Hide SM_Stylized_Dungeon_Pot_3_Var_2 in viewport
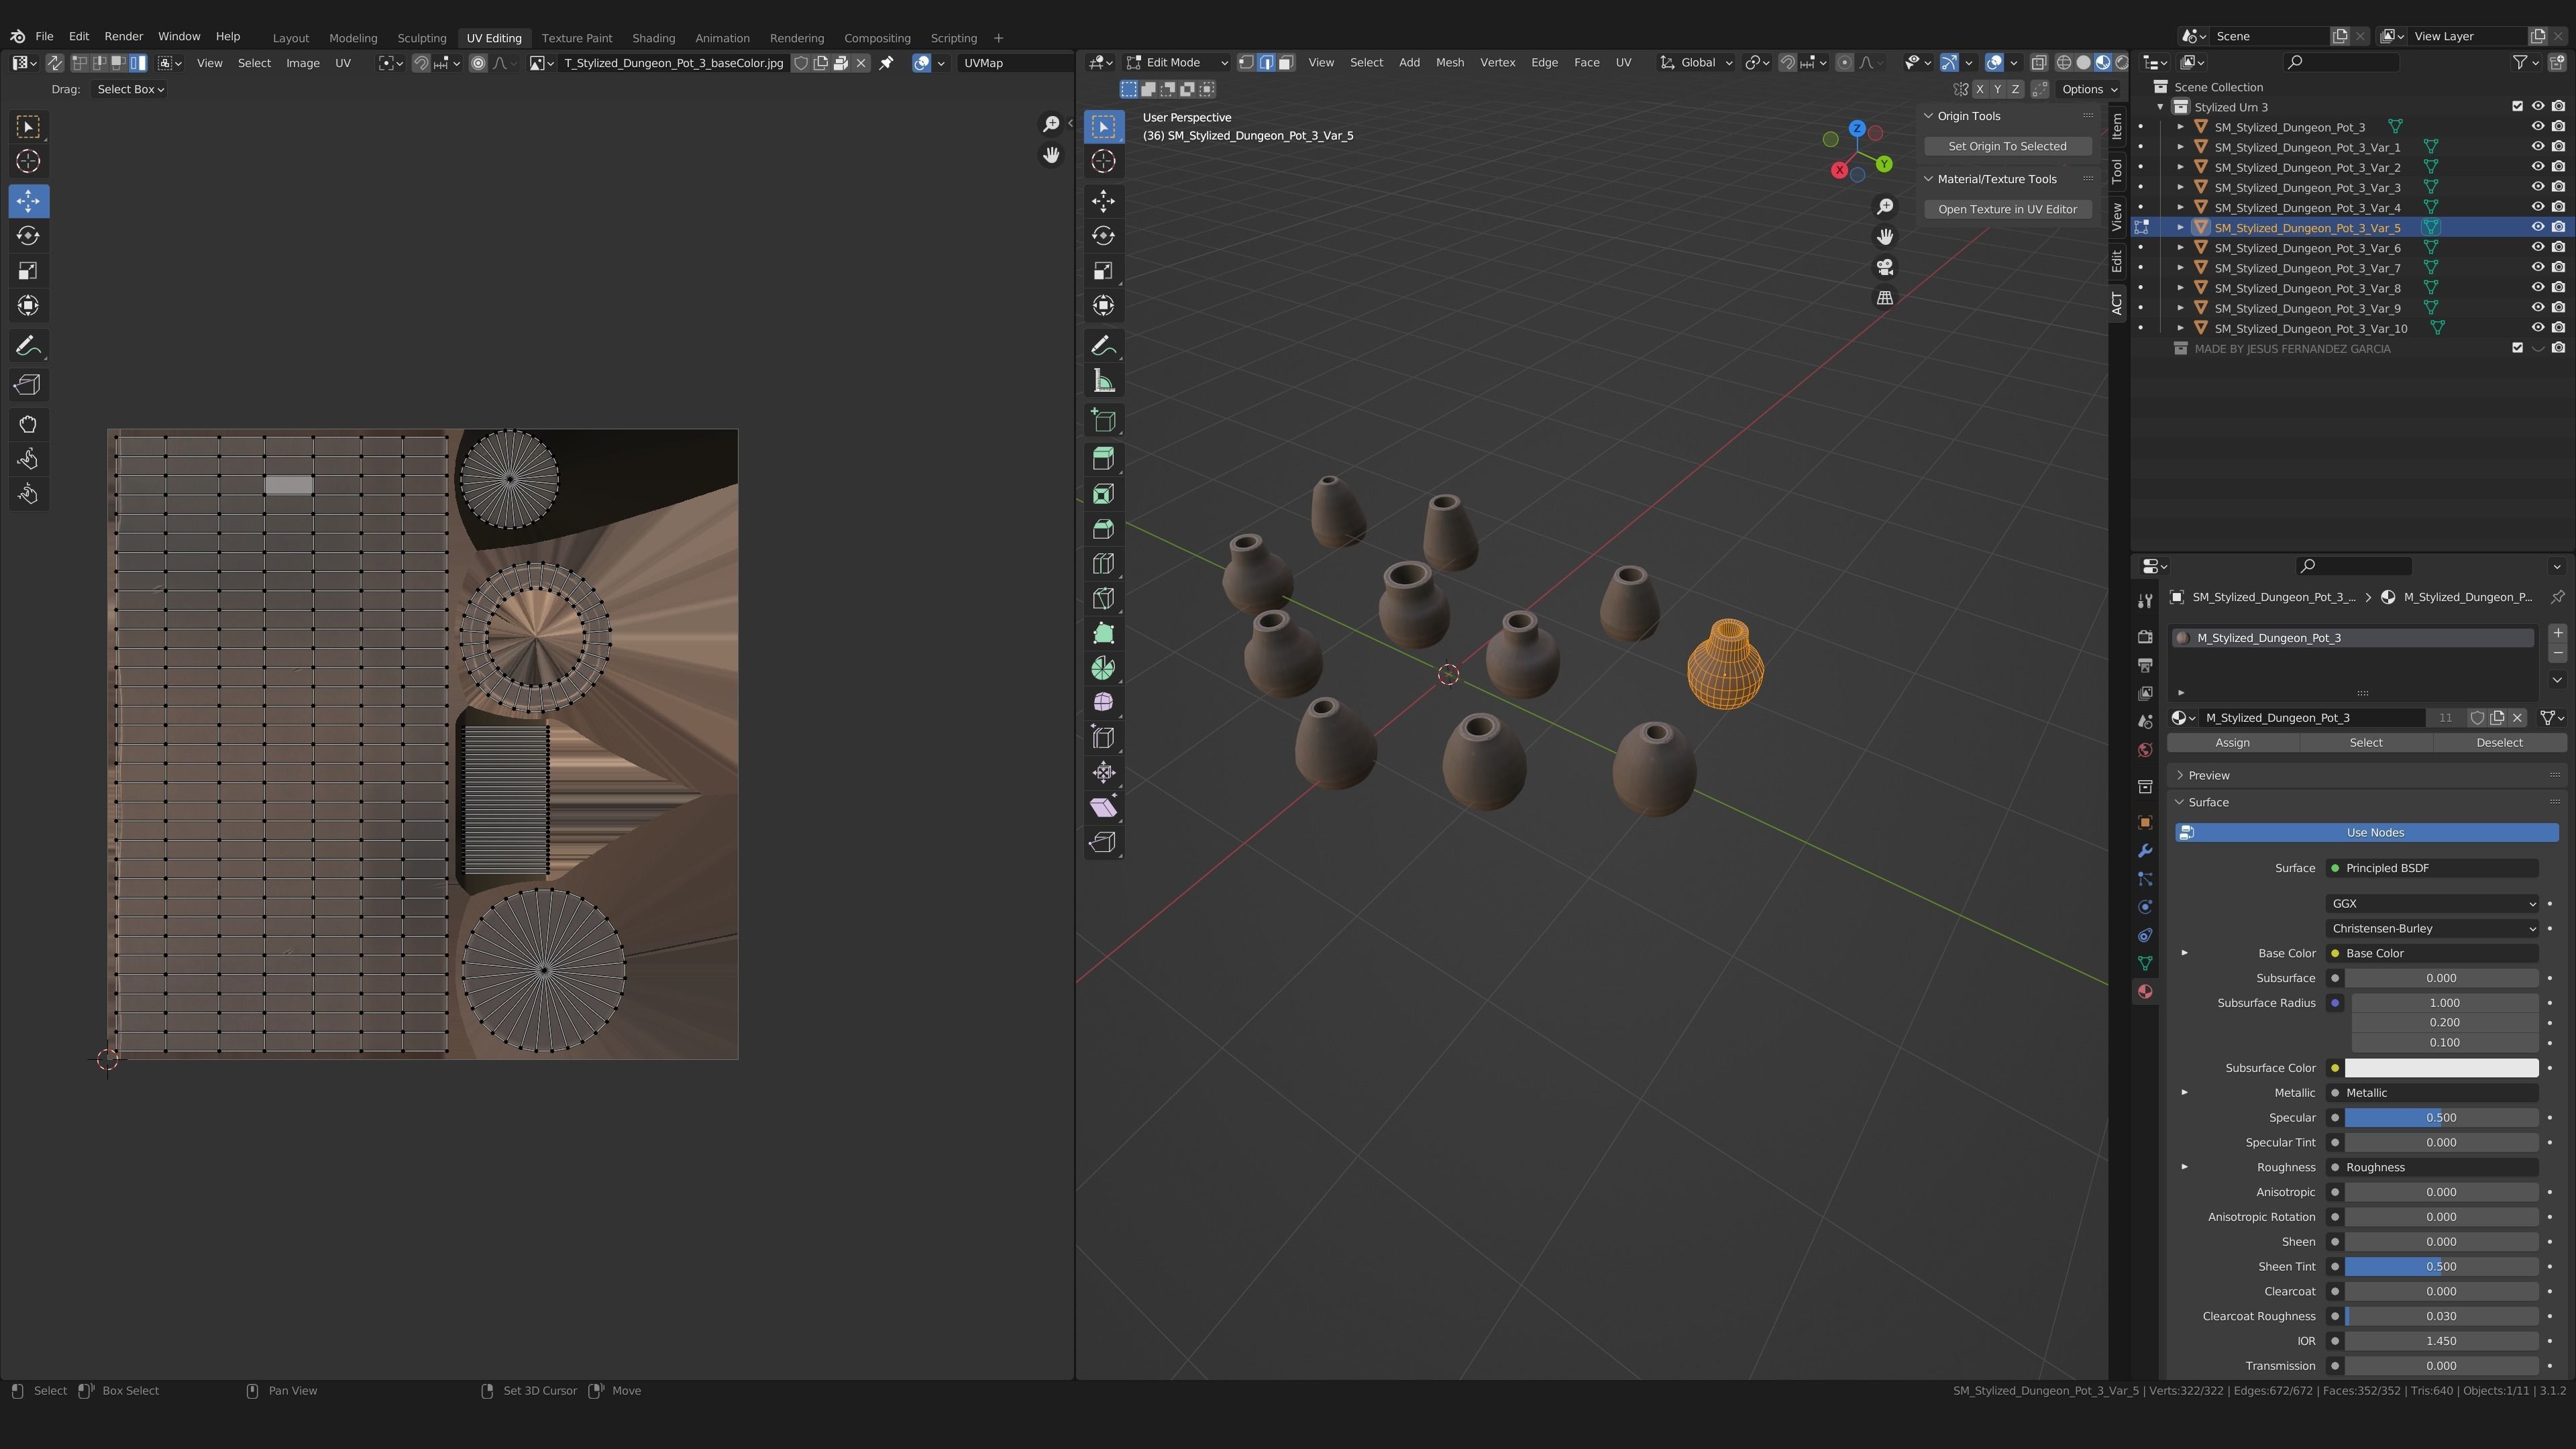 pyautogui.click(x=2537, y=167)
